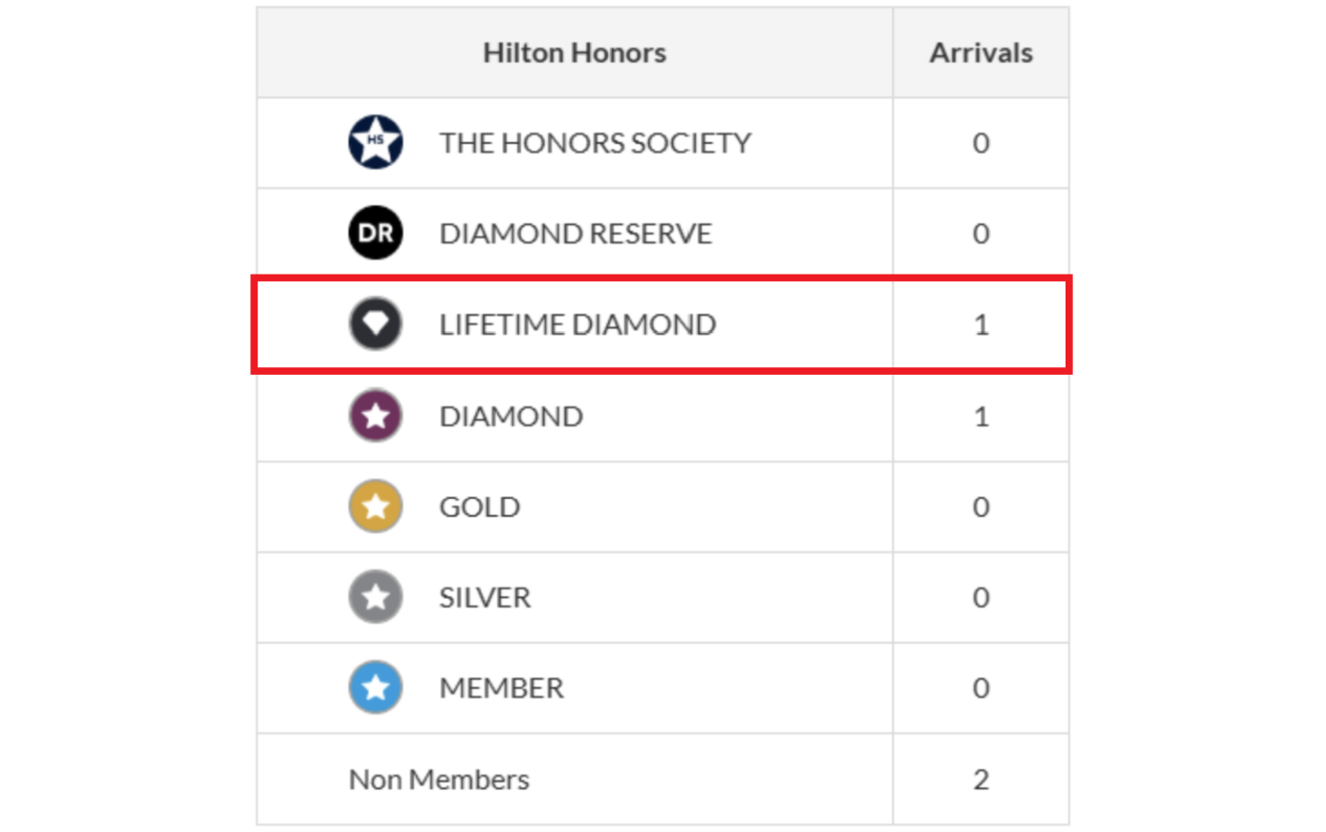This screenshot has height=832, width=1326.
Task: Click the blue Member star badge icon
Action: (x=376, y=687)
